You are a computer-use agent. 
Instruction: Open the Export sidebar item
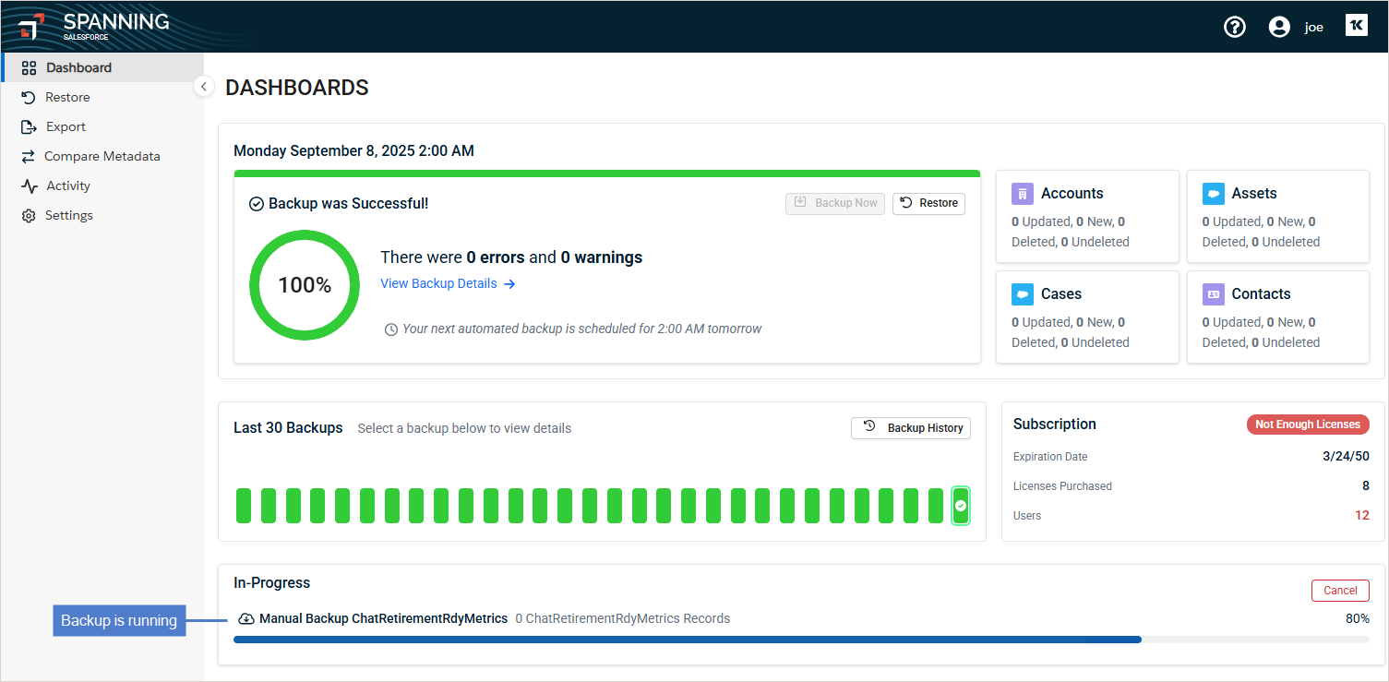click(x=66, y=126)
